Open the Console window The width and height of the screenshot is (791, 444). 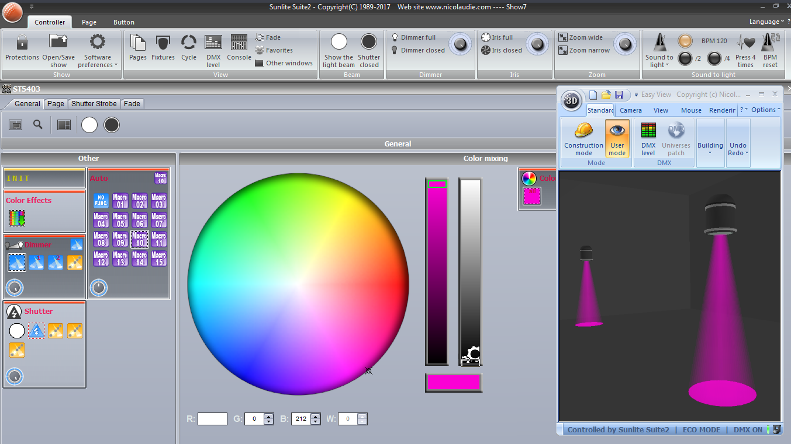pos(239,43)
